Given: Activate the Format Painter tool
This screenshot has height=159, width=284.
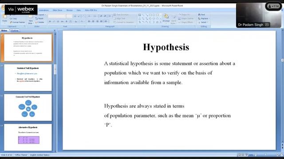Looking at the screenshot, I should pyautogui.click(x=17, y=22).
